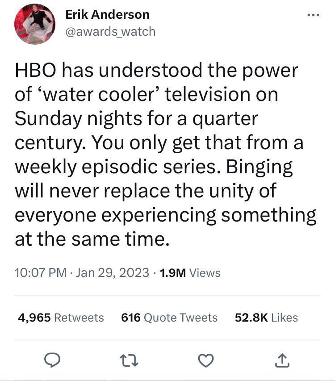See who gave the 52.8K Likes
Image resolution: width=335 pixels, height=381 pixels.
[x=266, y=318]
